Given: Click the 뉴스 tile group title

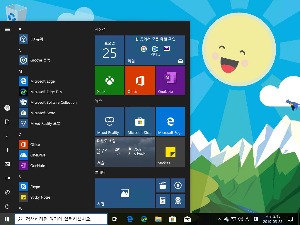Looking at the screenshot, I should pos(98,101).
